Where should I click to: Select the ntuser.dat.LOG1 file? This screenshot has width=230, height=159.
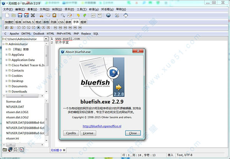[x=17, y=112]
